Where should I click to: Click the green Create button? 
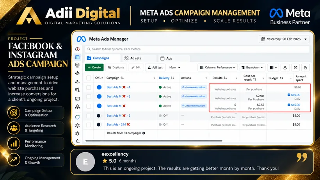(x=94, y=67)
